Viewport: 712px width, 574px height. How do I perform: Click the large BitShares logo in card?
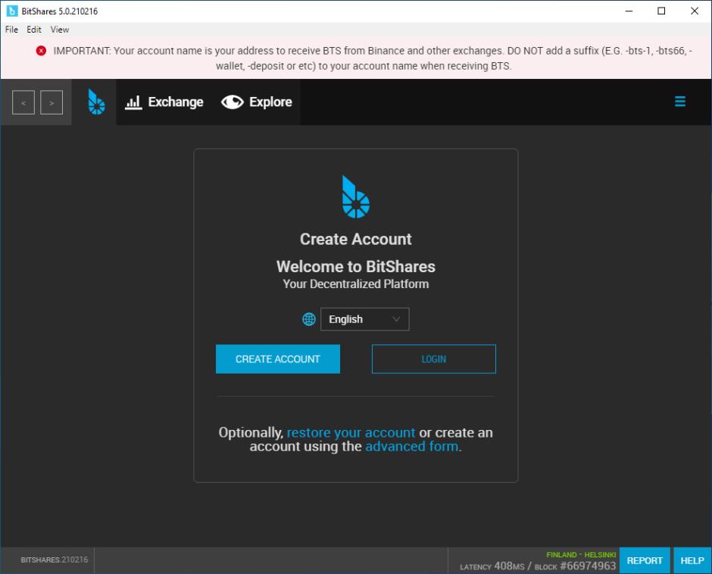pyautogui.click(x=355, y=197)
